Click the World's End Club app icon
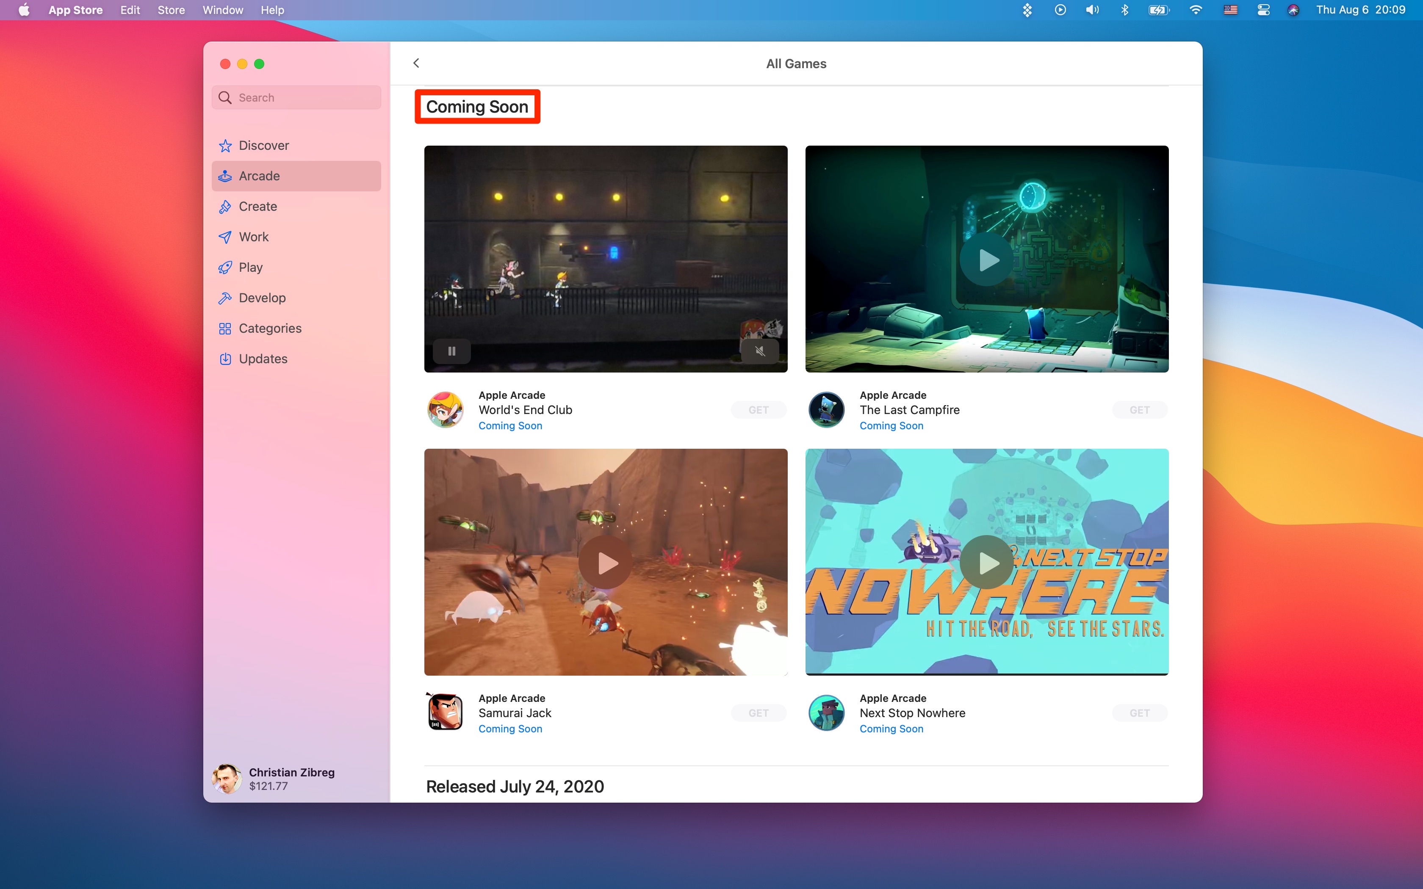Image resolution: width=1423 pixels, height=889 pixels. [x=445, y=410]
